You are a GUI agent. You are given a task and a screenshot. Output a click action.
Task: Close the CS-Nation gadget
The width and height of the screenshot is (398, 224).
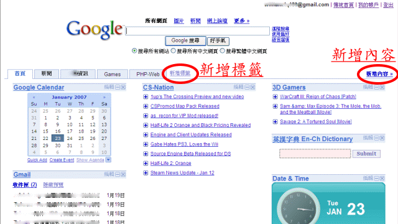click(253, 87)
